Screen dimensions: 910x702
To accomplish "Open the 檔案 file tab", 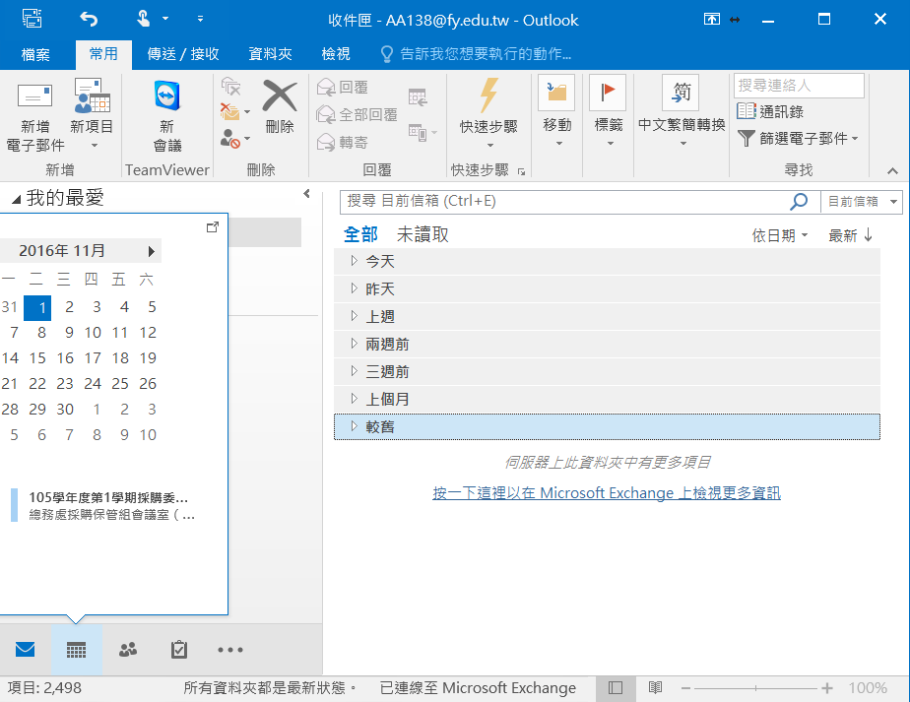I will click(x=35, y=54).
